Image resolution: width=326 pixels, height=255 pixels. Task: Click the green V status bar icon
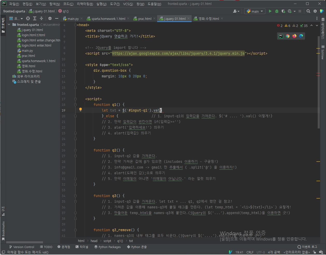(230, 252)
